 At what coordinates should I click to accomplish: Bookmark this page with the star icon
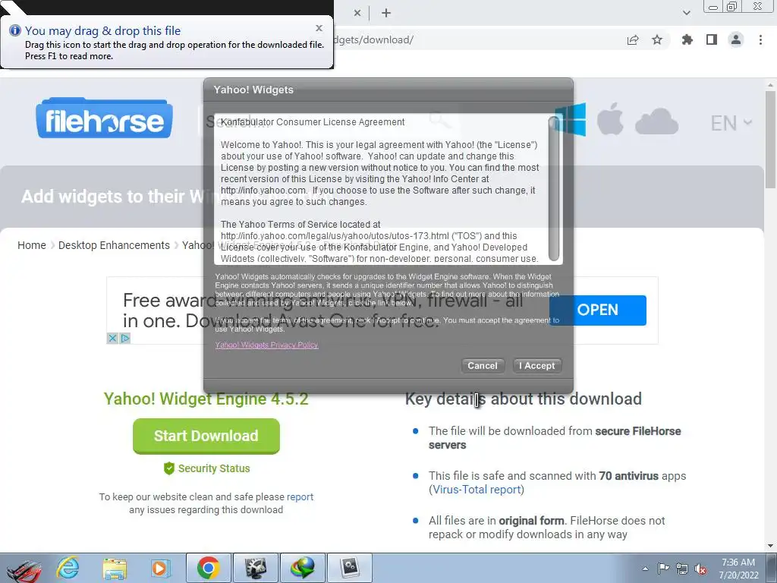point(657,39)
